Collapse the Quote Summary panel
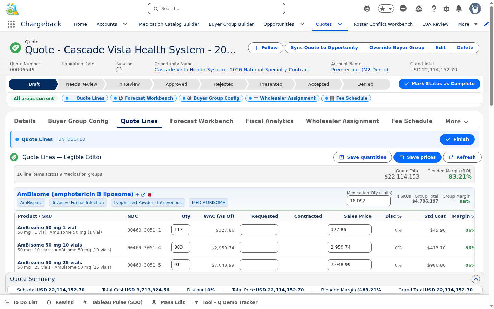The width and height of the screenshot is (494, 309). pos(475,279)
